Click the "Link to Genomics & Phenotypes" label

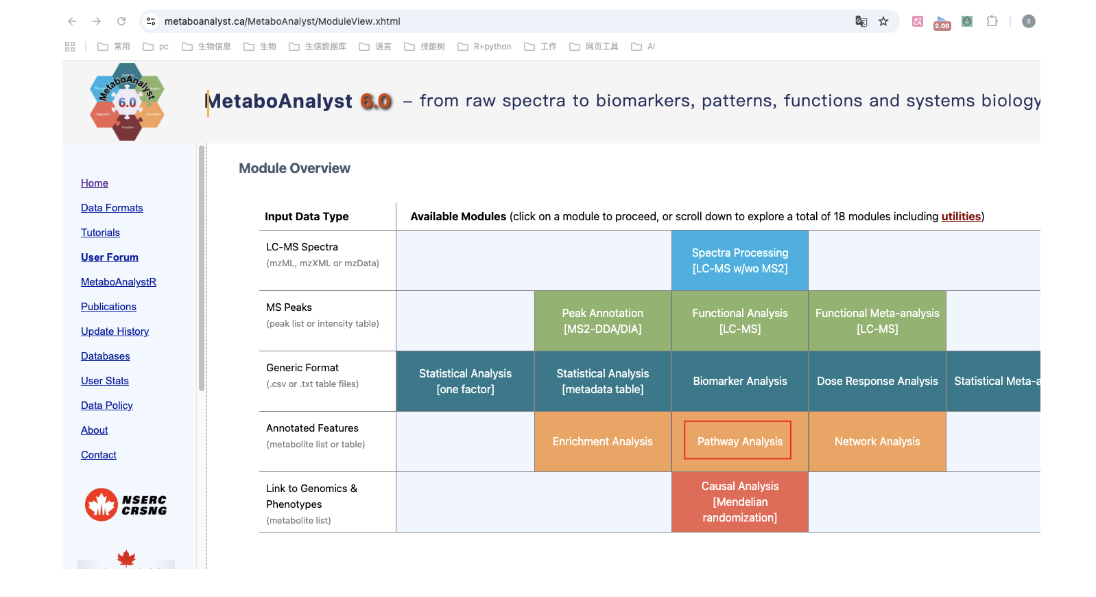click(312, 496)
